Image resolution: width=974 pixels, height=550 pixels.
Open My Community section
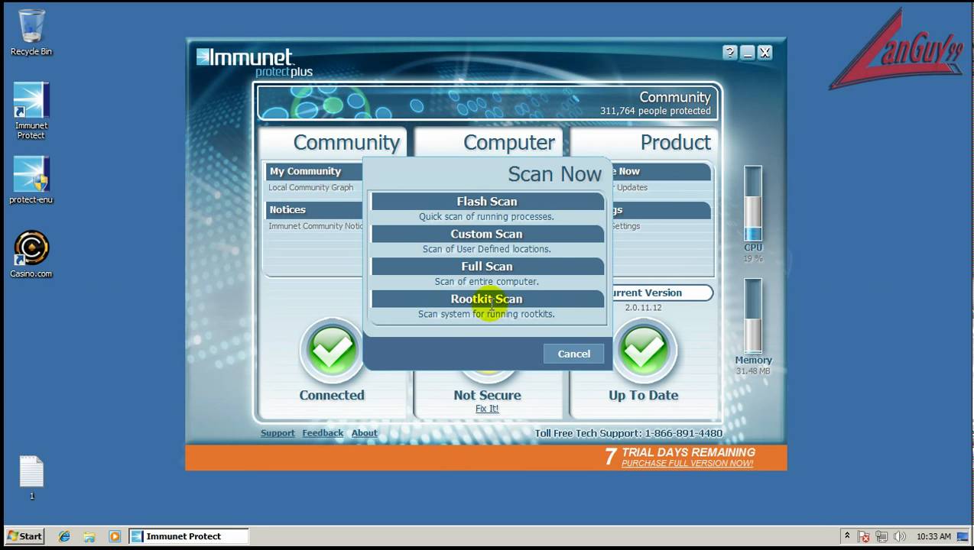pyautogui.click(x=313, y=171)
